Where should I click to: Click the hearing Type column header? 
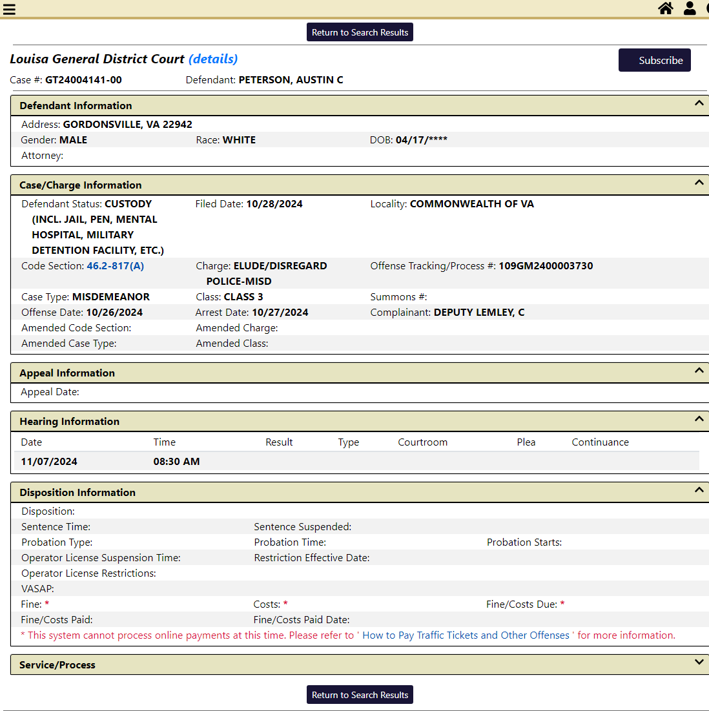click(349, 442)
